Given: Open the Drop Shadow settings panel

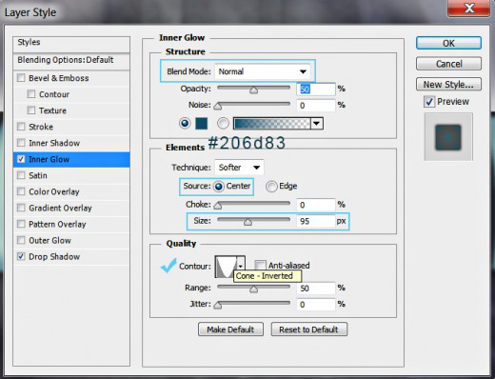Looking at the screenshot, I should point(54,256).
